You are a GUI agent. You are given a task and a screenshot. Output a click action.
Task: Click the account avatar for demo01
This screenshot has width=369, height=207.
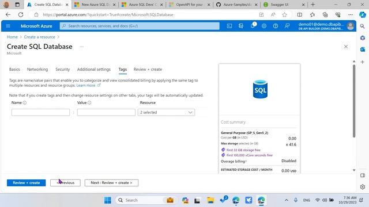(351, 26)
